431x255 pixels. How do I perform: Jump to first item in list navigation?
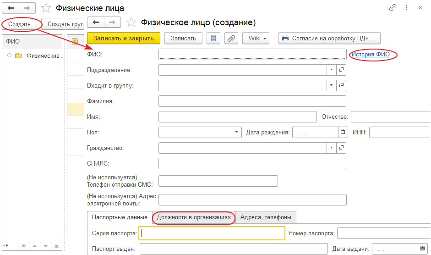click(x=24, y=246)
